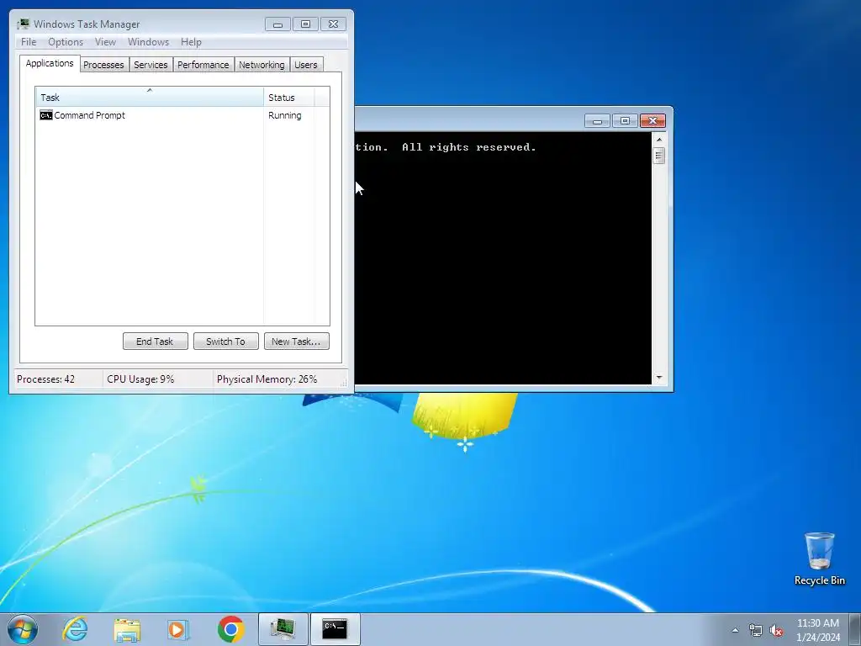The width and height of the screenshot is (861, 646).
Task: Click the New Task... button
Action: click(297, 342)
